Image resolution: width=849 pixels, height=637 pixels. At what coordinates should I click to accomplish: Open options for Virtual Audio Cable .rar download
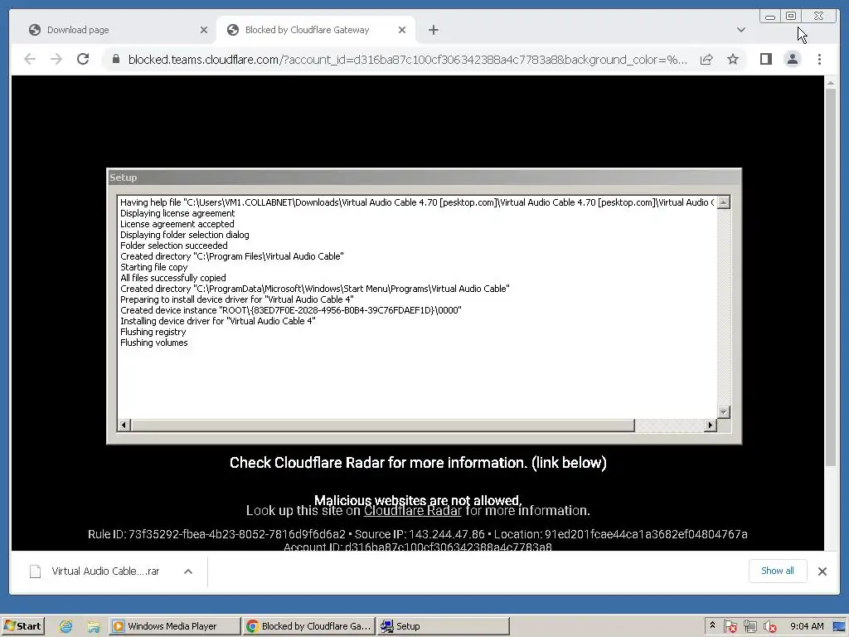click(188, 571)
